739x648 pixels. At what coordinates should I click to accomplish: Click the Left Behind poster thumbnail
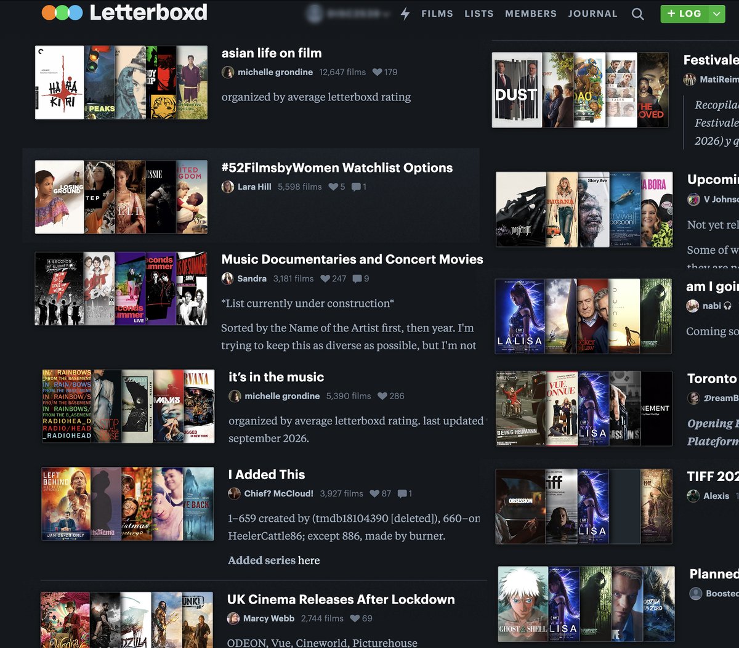tap(66, 504)
